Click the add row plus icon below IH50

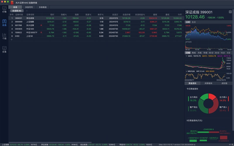click(11, 39)
